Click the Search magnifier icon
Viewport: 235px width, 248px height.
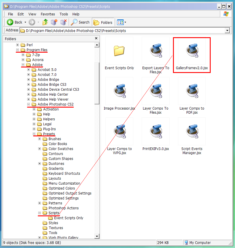pyautogui.click(x=74, y=22)
